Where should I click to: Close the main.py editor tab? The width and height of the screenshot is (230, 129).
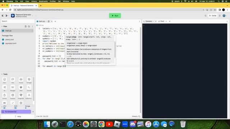coord(52,21)
